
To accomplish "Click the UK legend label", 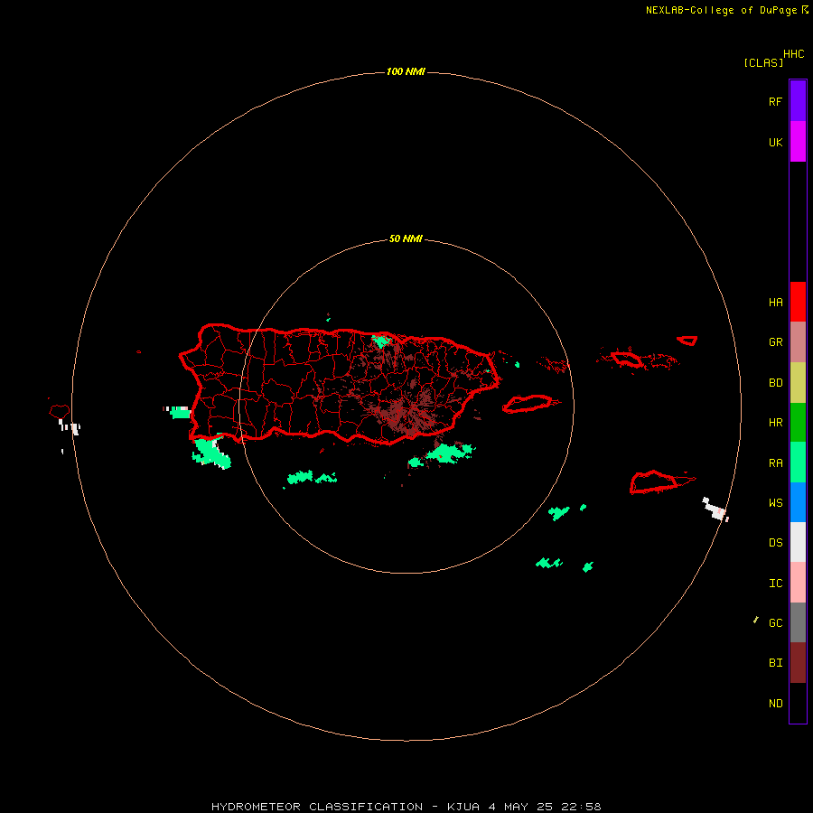I will point(775,142).
